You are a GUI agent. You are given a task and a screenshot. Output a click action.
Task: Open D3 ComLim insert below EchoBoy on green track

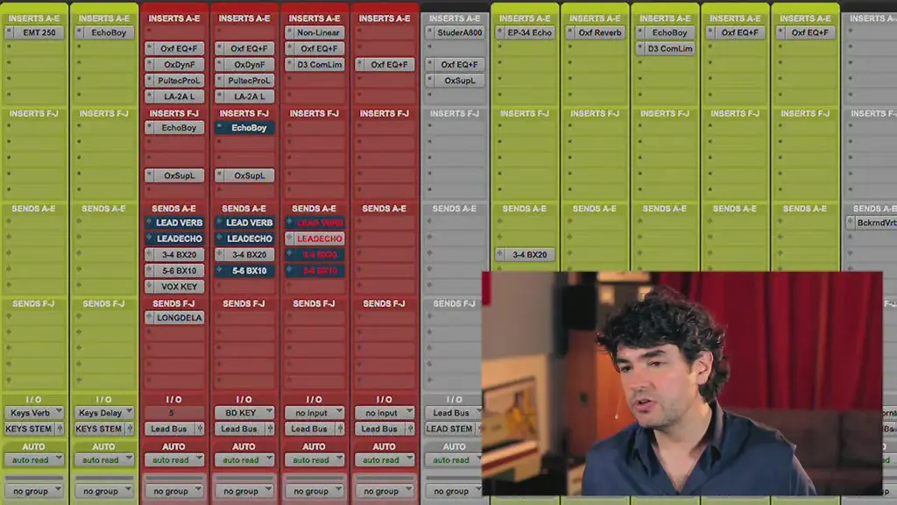pyautogui.click(x=669, y=48)
